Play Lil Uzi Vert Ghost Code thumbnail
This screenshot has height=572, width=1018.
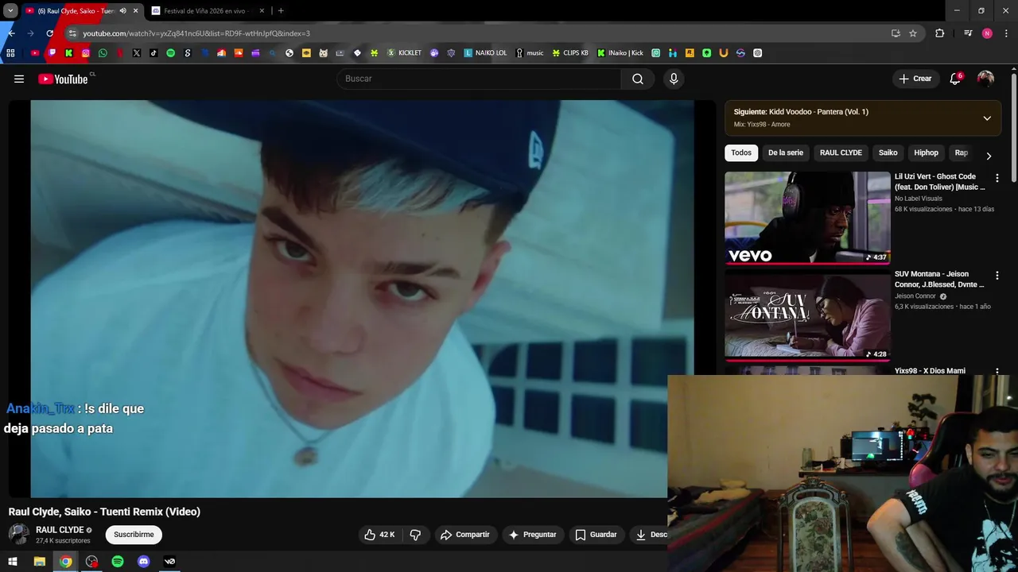tap(807, 218)
